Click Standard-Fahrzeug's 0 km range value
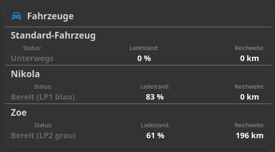Screen dimensions: 275x152 [249, 58]
